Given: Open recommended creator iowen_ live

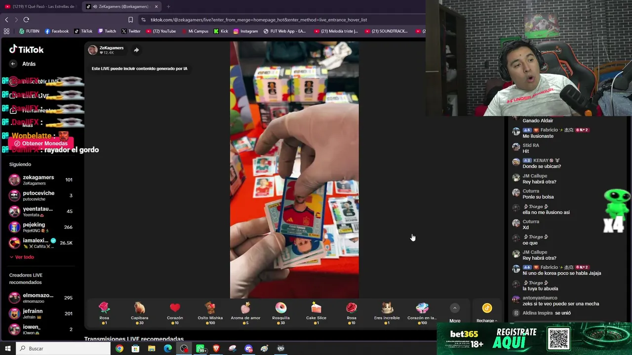Looking at the screenshot, I should (41, 329).
